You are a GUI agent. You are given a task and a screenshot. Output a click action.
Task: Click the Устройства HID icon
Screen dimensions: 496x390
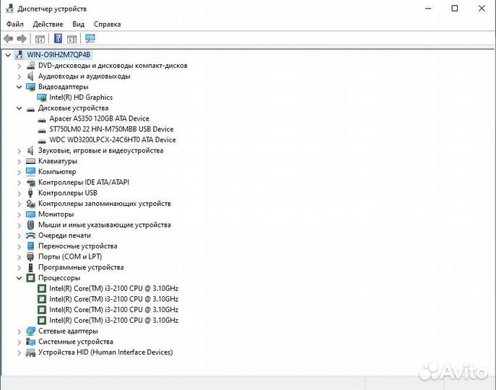click(30, 352)
